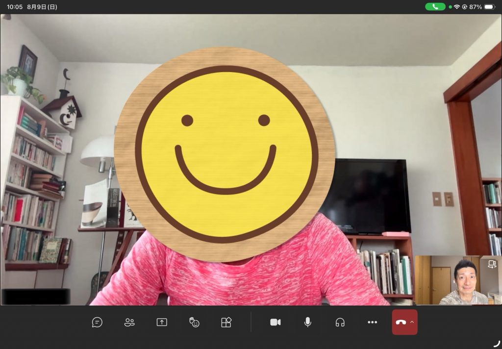Tap the Wi-Fi status icon

coord(457,7)
